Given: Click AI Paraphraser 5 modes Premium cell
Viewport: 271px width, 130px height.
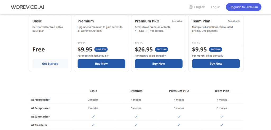Looking at the screenshot, I should coord(136,108).
